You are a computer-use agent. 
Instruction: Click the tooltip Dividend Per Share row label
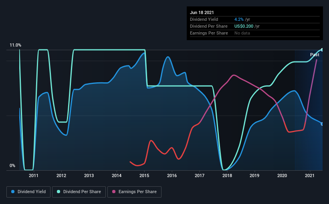click(209, 26)
